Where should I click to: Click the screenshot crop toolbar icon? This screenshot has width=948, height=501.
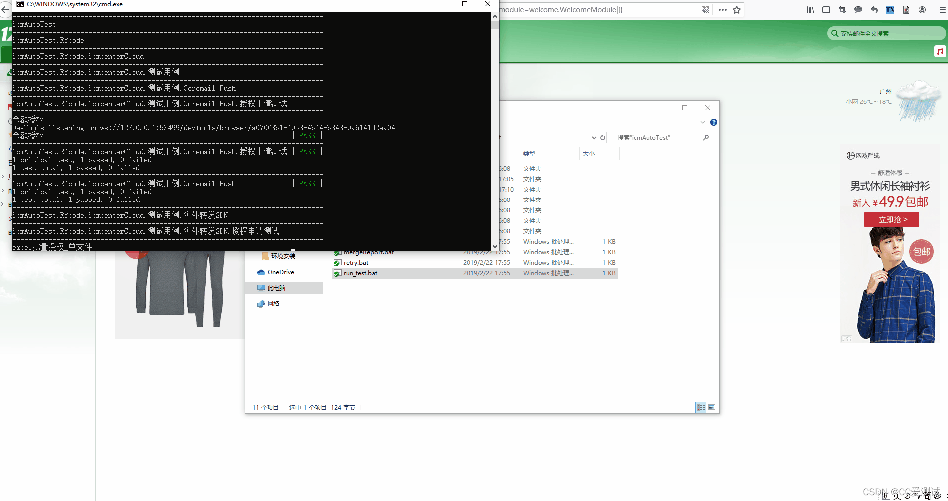tap(842, 10)
